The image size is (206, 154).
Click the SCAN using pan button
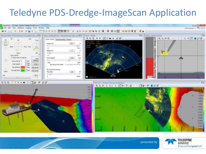[35, 59]
